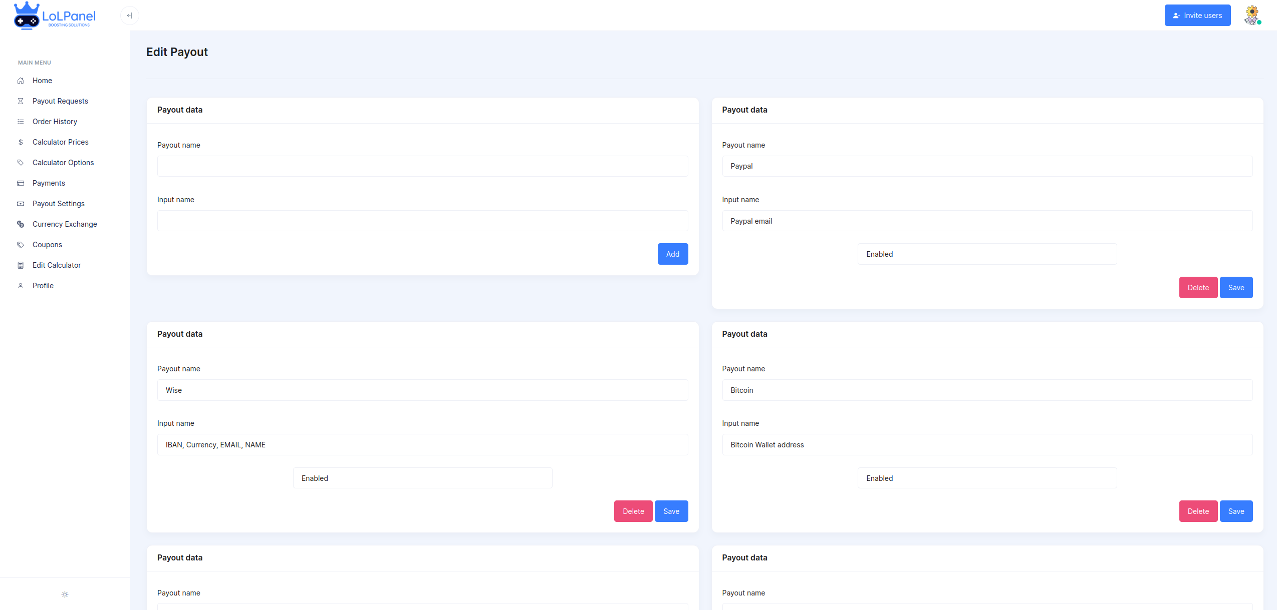
Task: Delete the Wise payout
Action: pyautogui.click(x=633, y=511)
